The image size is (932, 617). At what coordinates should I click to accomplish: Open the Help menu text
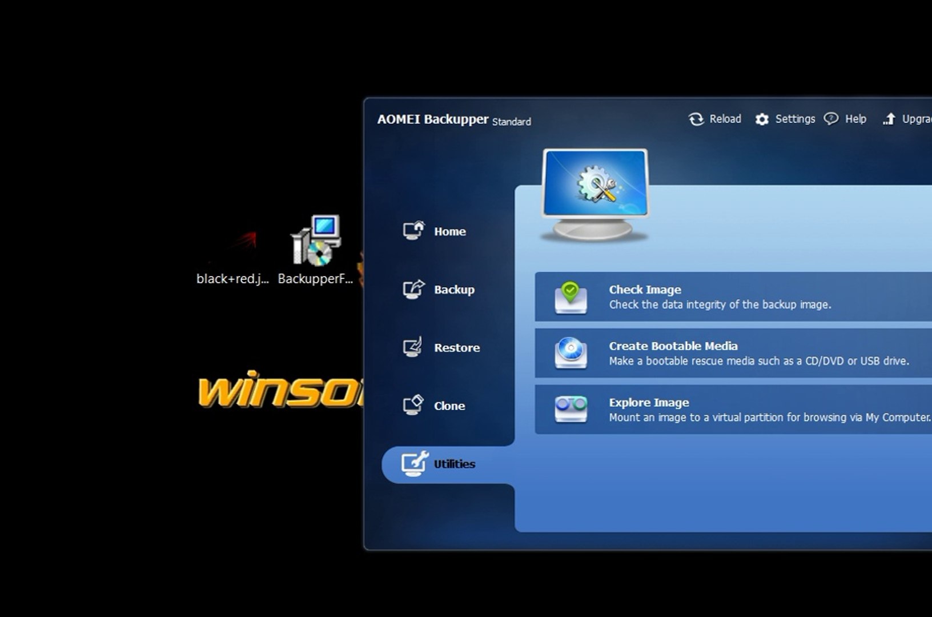(x=855, y=119)
